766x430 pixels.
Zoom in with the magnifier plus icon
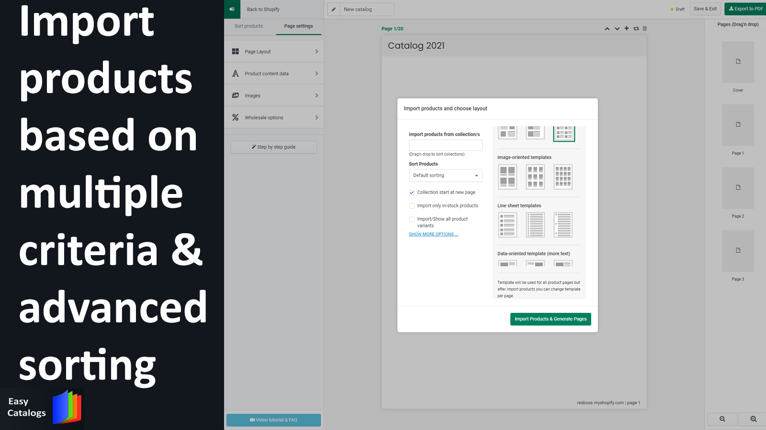[x=754, y=419]
